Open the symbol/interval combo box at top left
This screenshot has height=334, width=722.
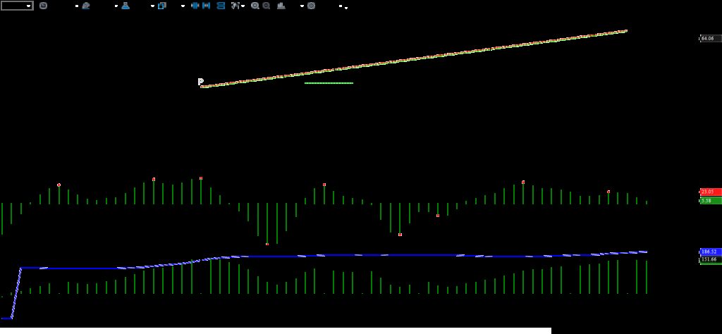coord(17,6)
